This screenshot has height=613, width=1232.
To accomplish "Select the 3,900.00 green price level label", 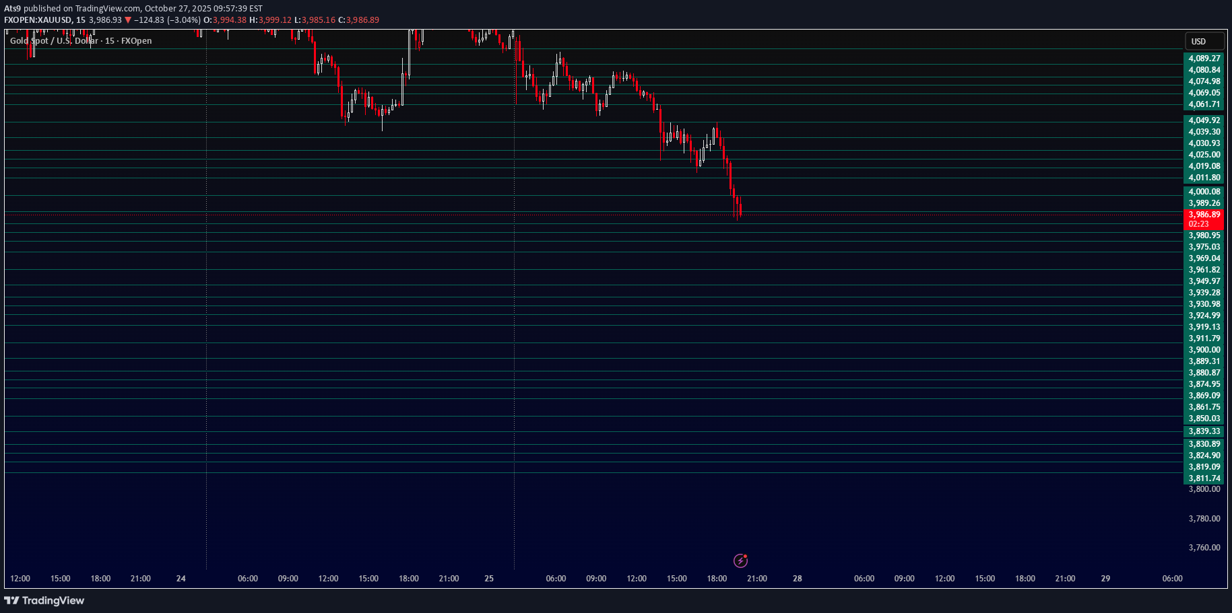I will coord(1204,350).
